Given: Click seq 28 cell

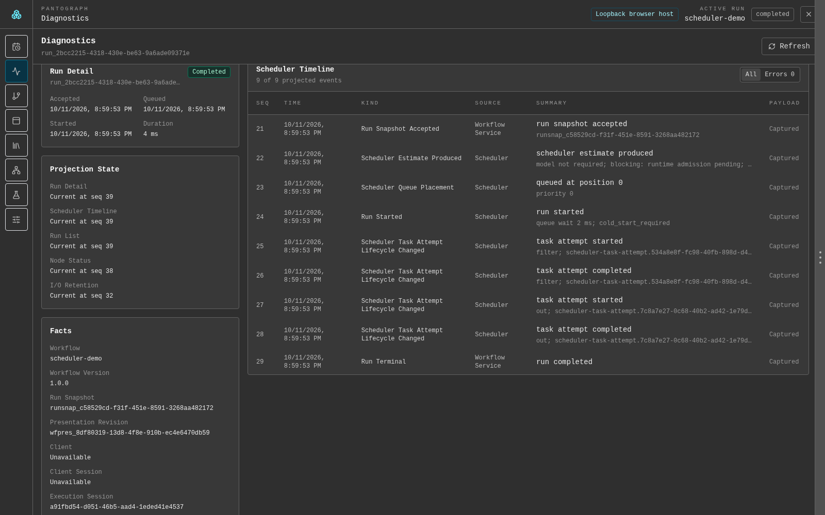Looking at the screenshot, I should click(x=260, y=335).
